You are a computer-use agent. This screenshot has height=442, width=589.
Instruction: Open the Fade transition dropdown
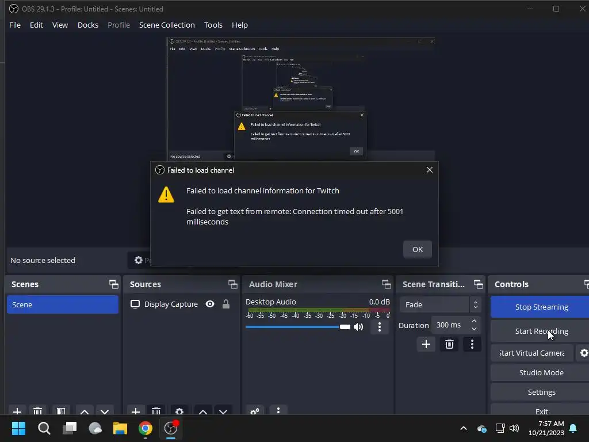tap(440, 304)
